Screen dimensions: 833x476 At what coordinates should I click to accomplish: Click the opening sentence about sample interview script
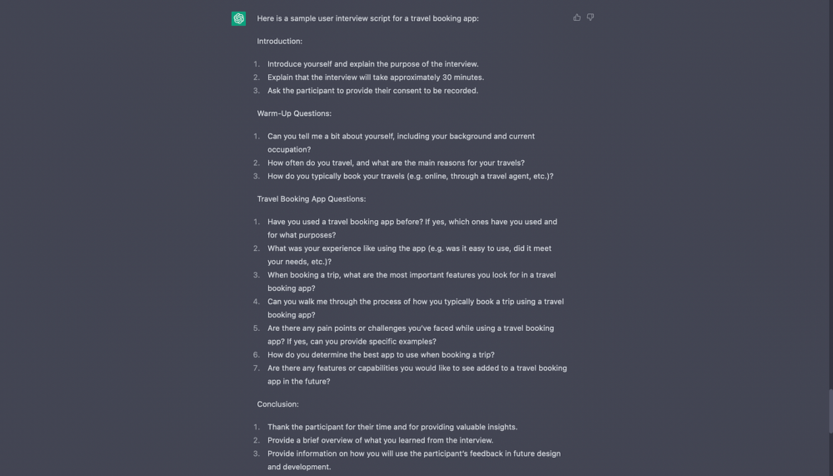(367, 18)
